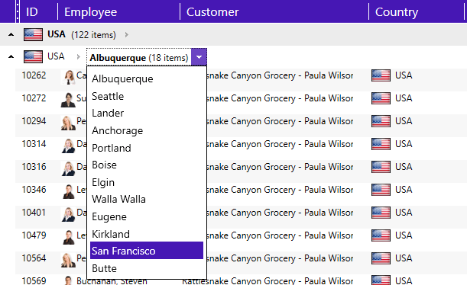Open the city group dropdown arrow next to Albuquerque
This screenshot has width=467, height=285.
coord(199,57)
